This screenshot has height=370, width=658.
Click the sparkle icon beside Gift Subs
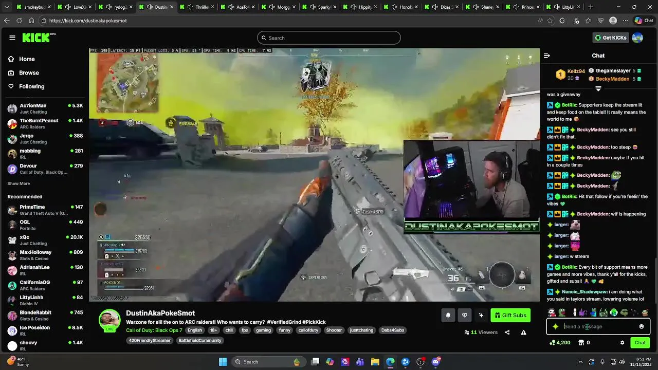point(481,316)
